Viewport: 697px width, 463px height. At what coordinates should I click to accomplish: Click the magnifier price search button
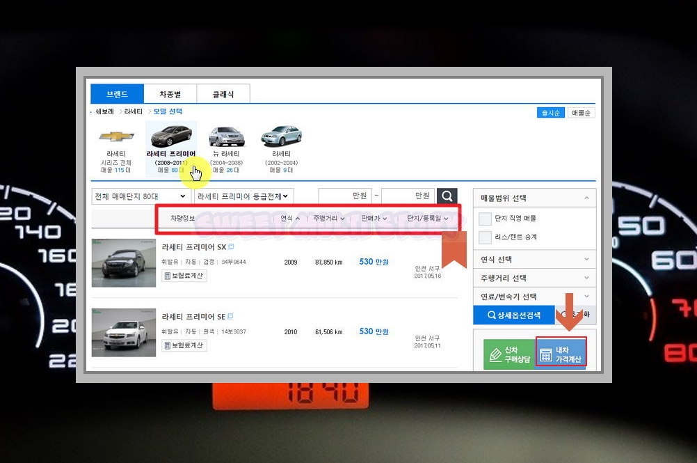click(447, 196)
